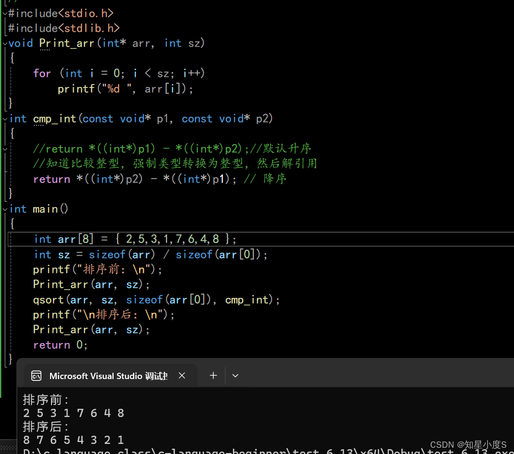Viewport: 514px width, 454px height.
Task: Click the int sz = sizeof line
Action: pyautogui.click(x=151, y=255)
